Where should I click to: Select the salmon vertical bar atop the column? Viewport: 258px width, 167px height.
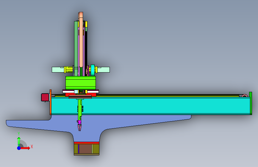pyautogui.click(x=81, y=40)
